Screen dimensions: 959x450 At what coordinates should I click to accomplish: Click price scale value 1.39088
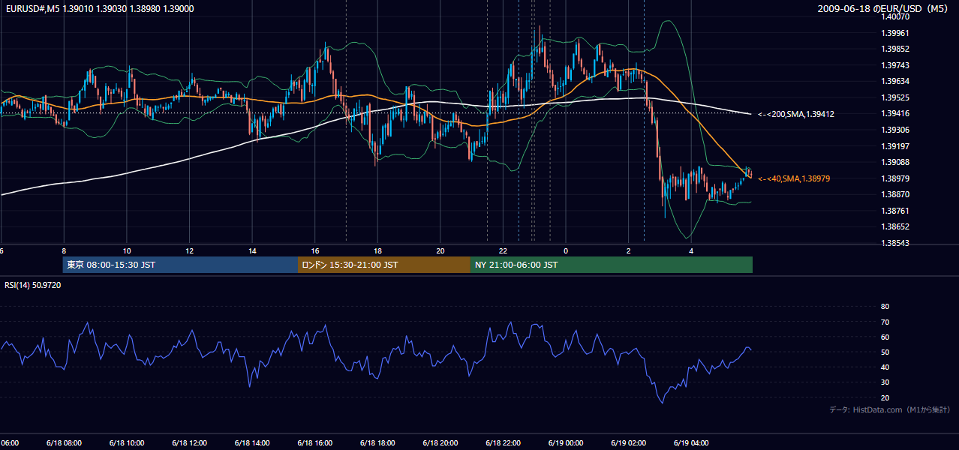point(896,162)
